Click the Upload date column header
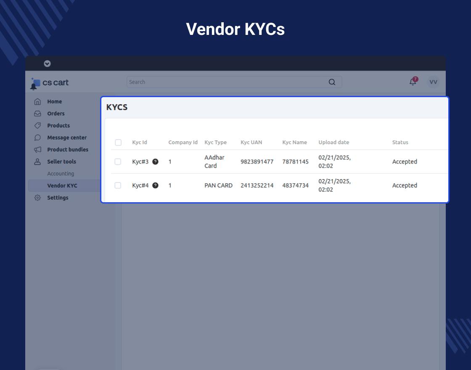The image size is (471, 370). pyautogui.click(x=334, y=143)
